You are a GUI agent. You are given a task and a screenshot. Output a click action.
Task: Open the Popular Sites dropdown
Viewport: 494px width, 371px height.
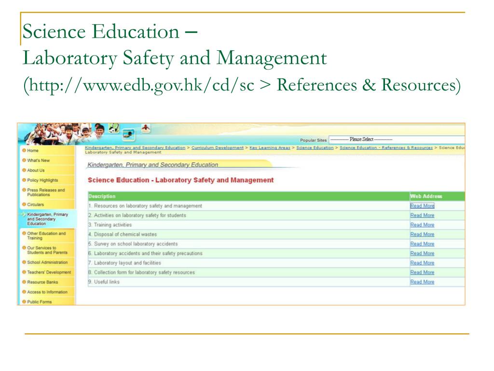(397, 140)
